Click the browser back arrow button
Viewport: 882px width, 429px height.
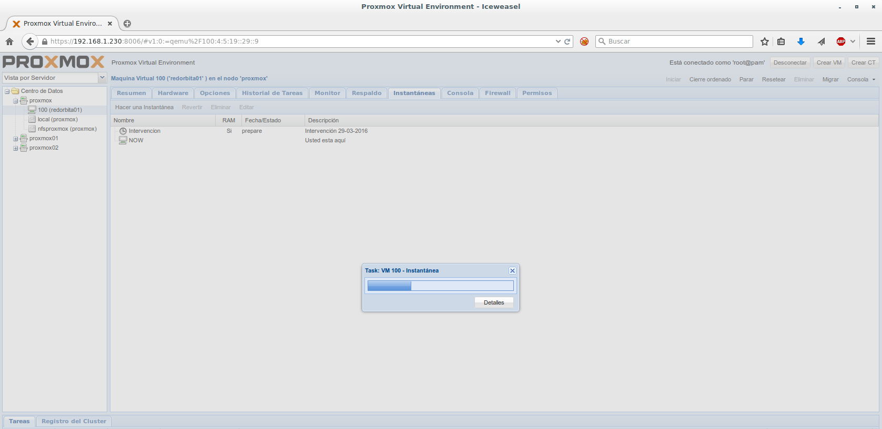coord(30,41)
